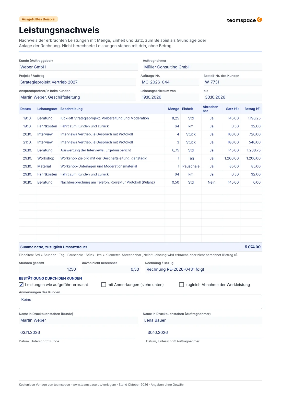Edit the customer printed name Martin Weber

(78, 320)
